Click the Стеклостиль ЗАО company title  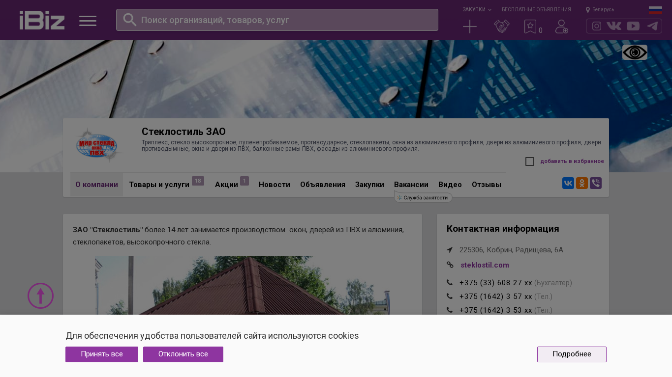point(183,132)
